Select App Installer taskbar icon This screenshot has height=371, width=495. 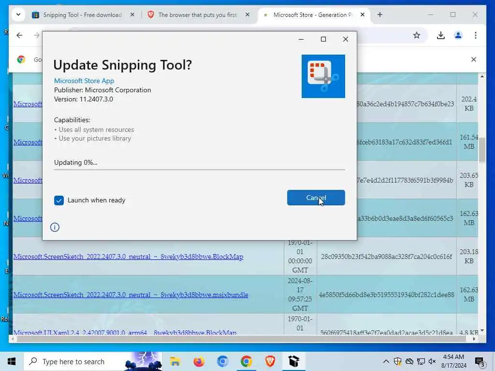(x=293, y=361)
